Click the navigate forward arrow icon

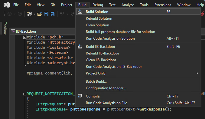coord(20,14)
